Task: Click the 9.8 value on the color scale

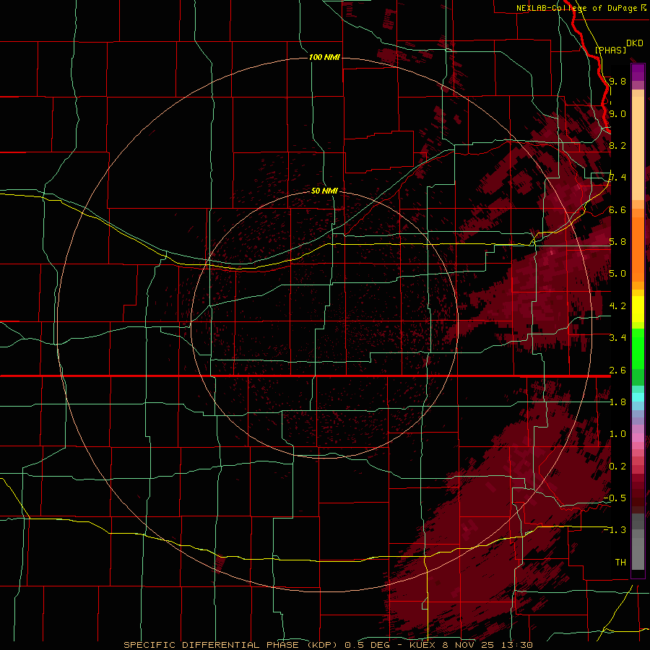Action: pos(617,81)
